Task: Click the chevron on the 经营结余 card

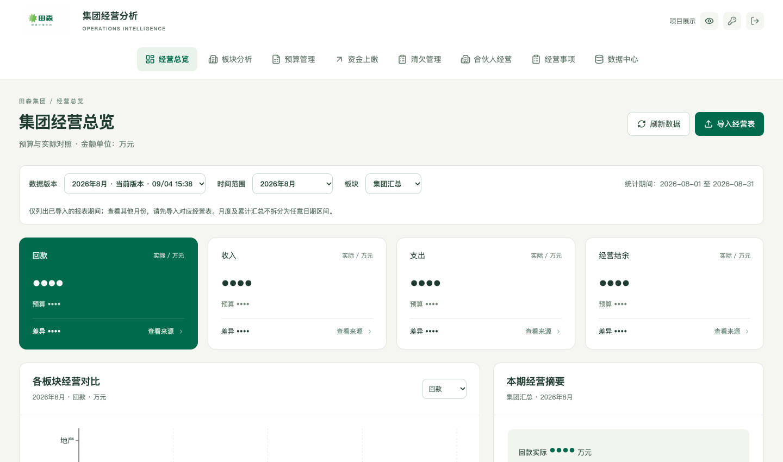Action: click(747, 332)
